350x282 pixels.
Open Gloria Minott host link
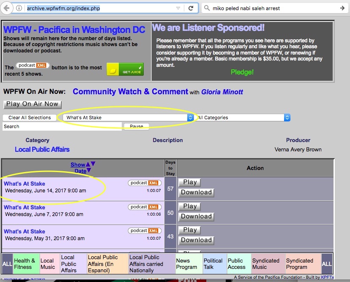point(222,92)
